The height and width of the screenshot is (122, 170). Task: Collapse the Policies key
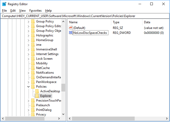(28, 87)
